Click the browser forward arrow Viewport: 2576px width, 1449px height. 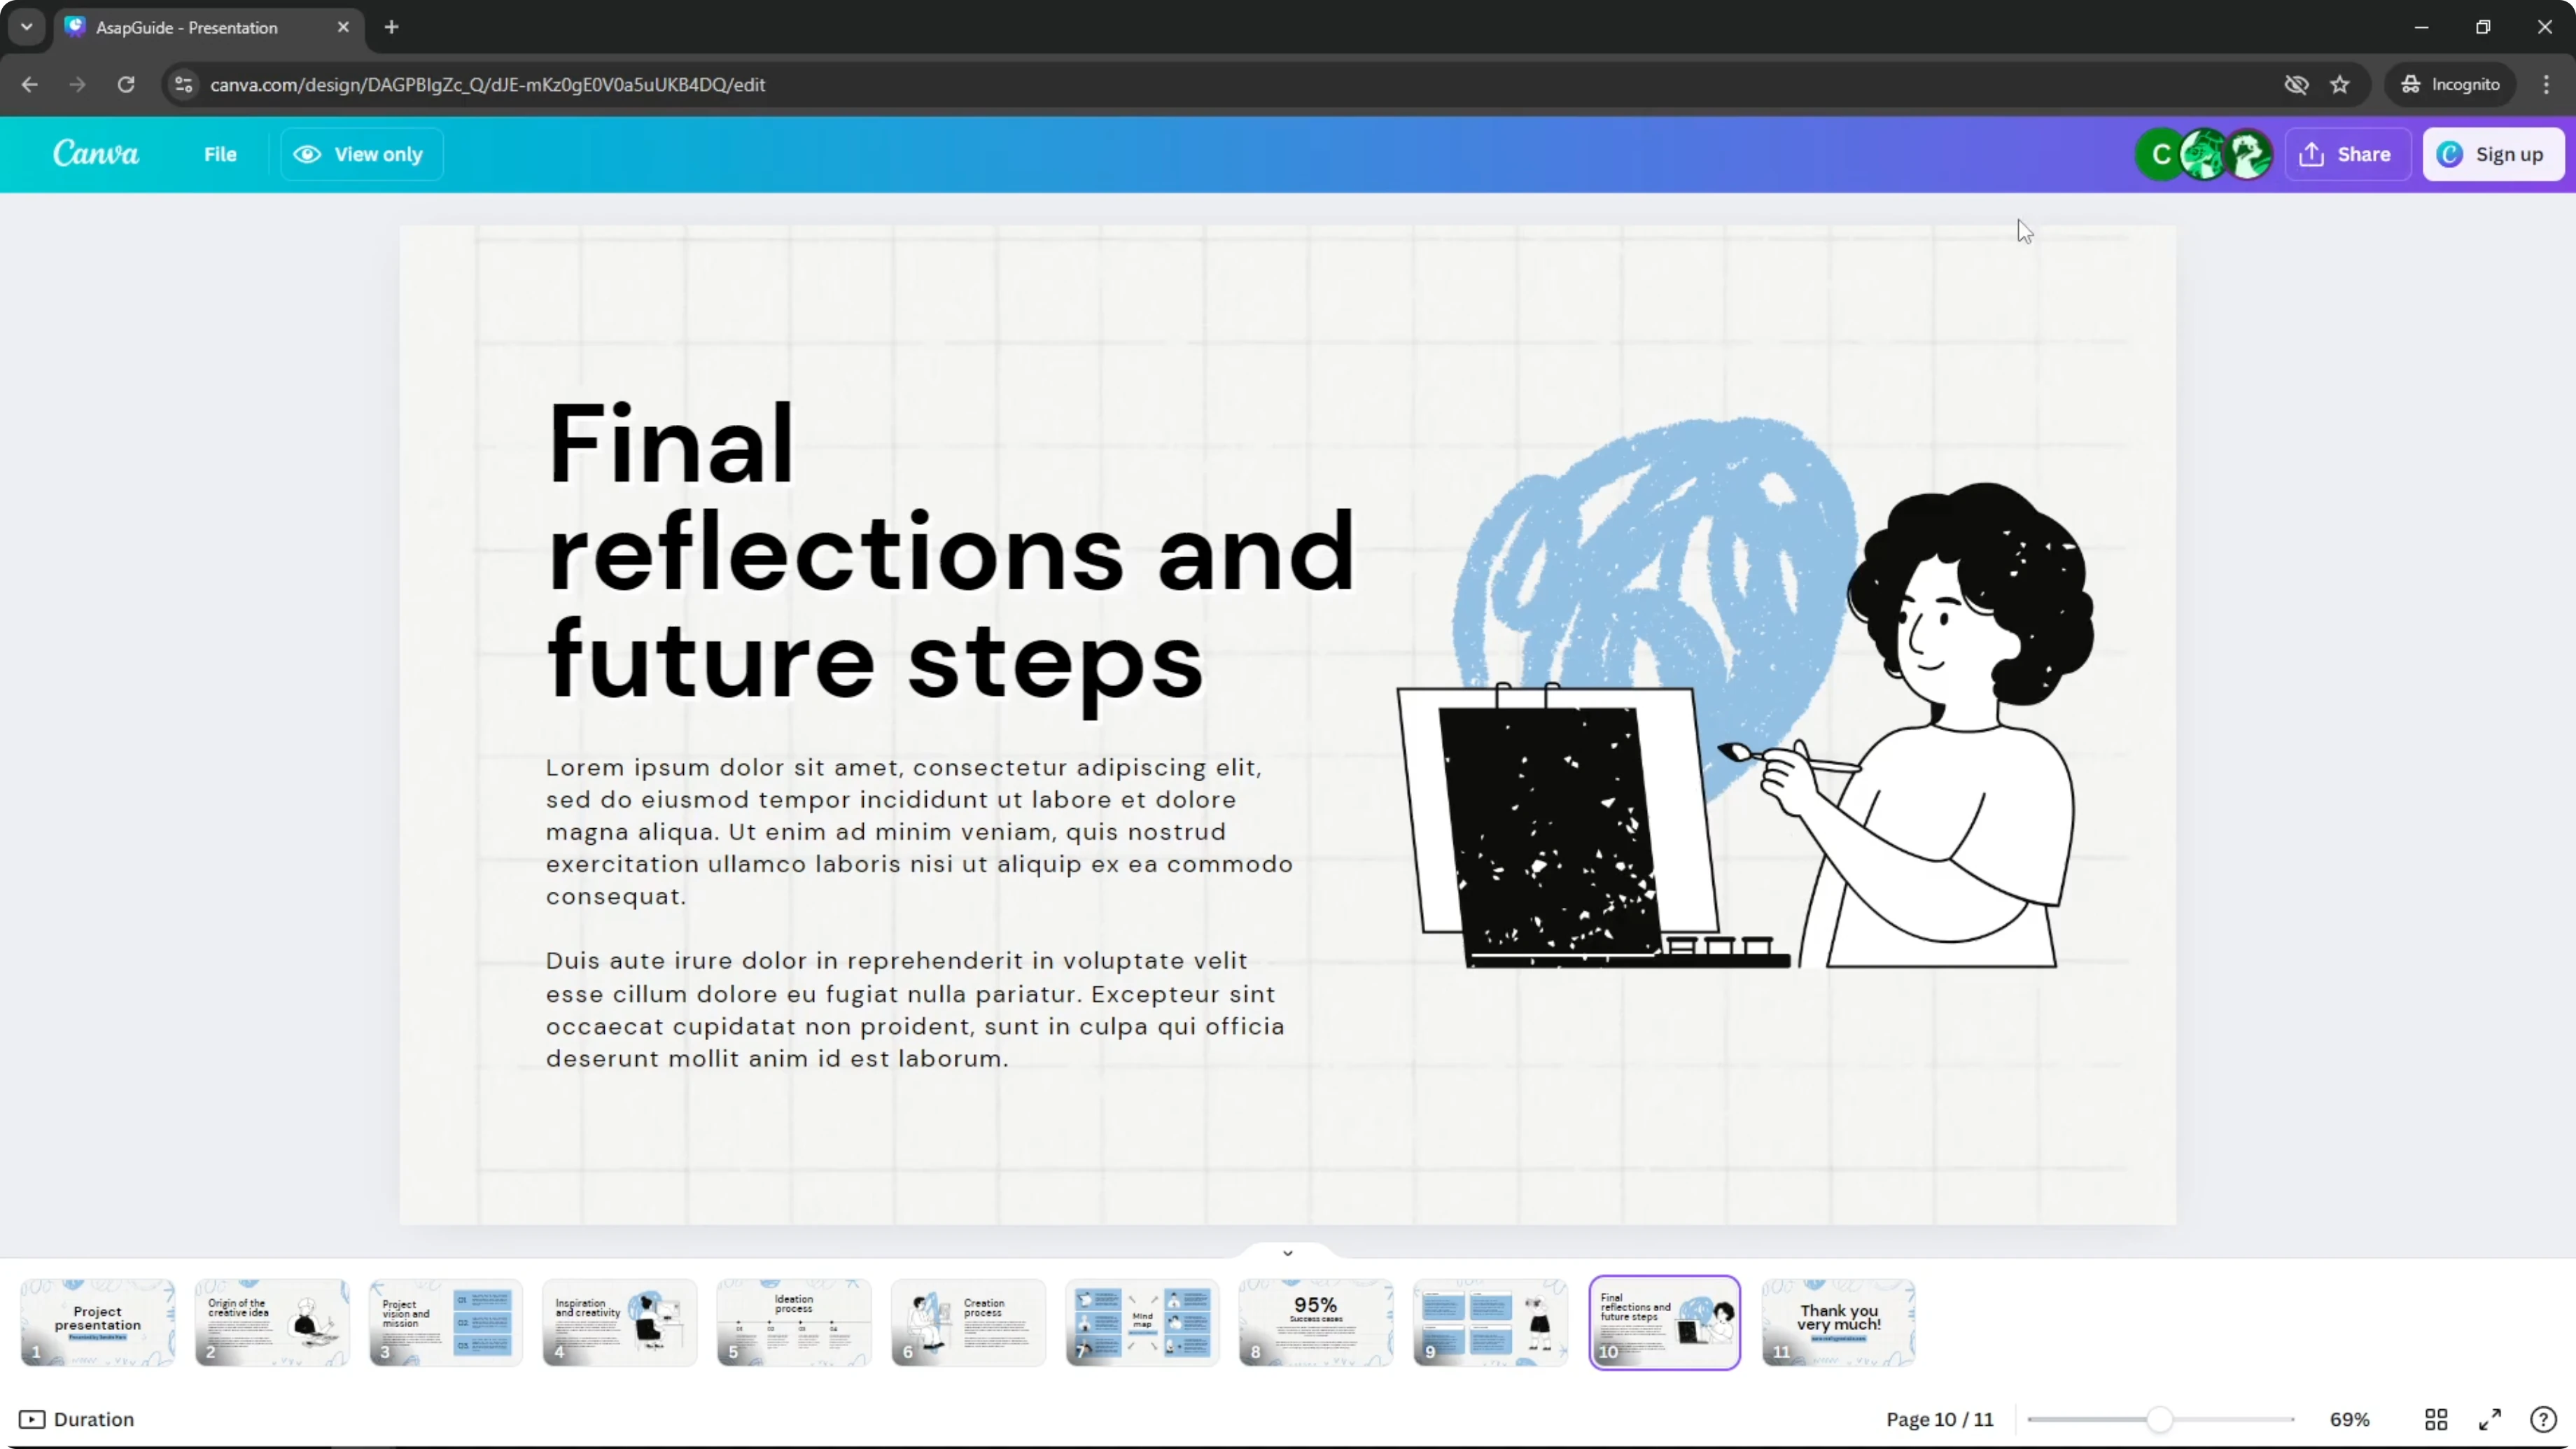pyautogui.click(x=77, y=84)
